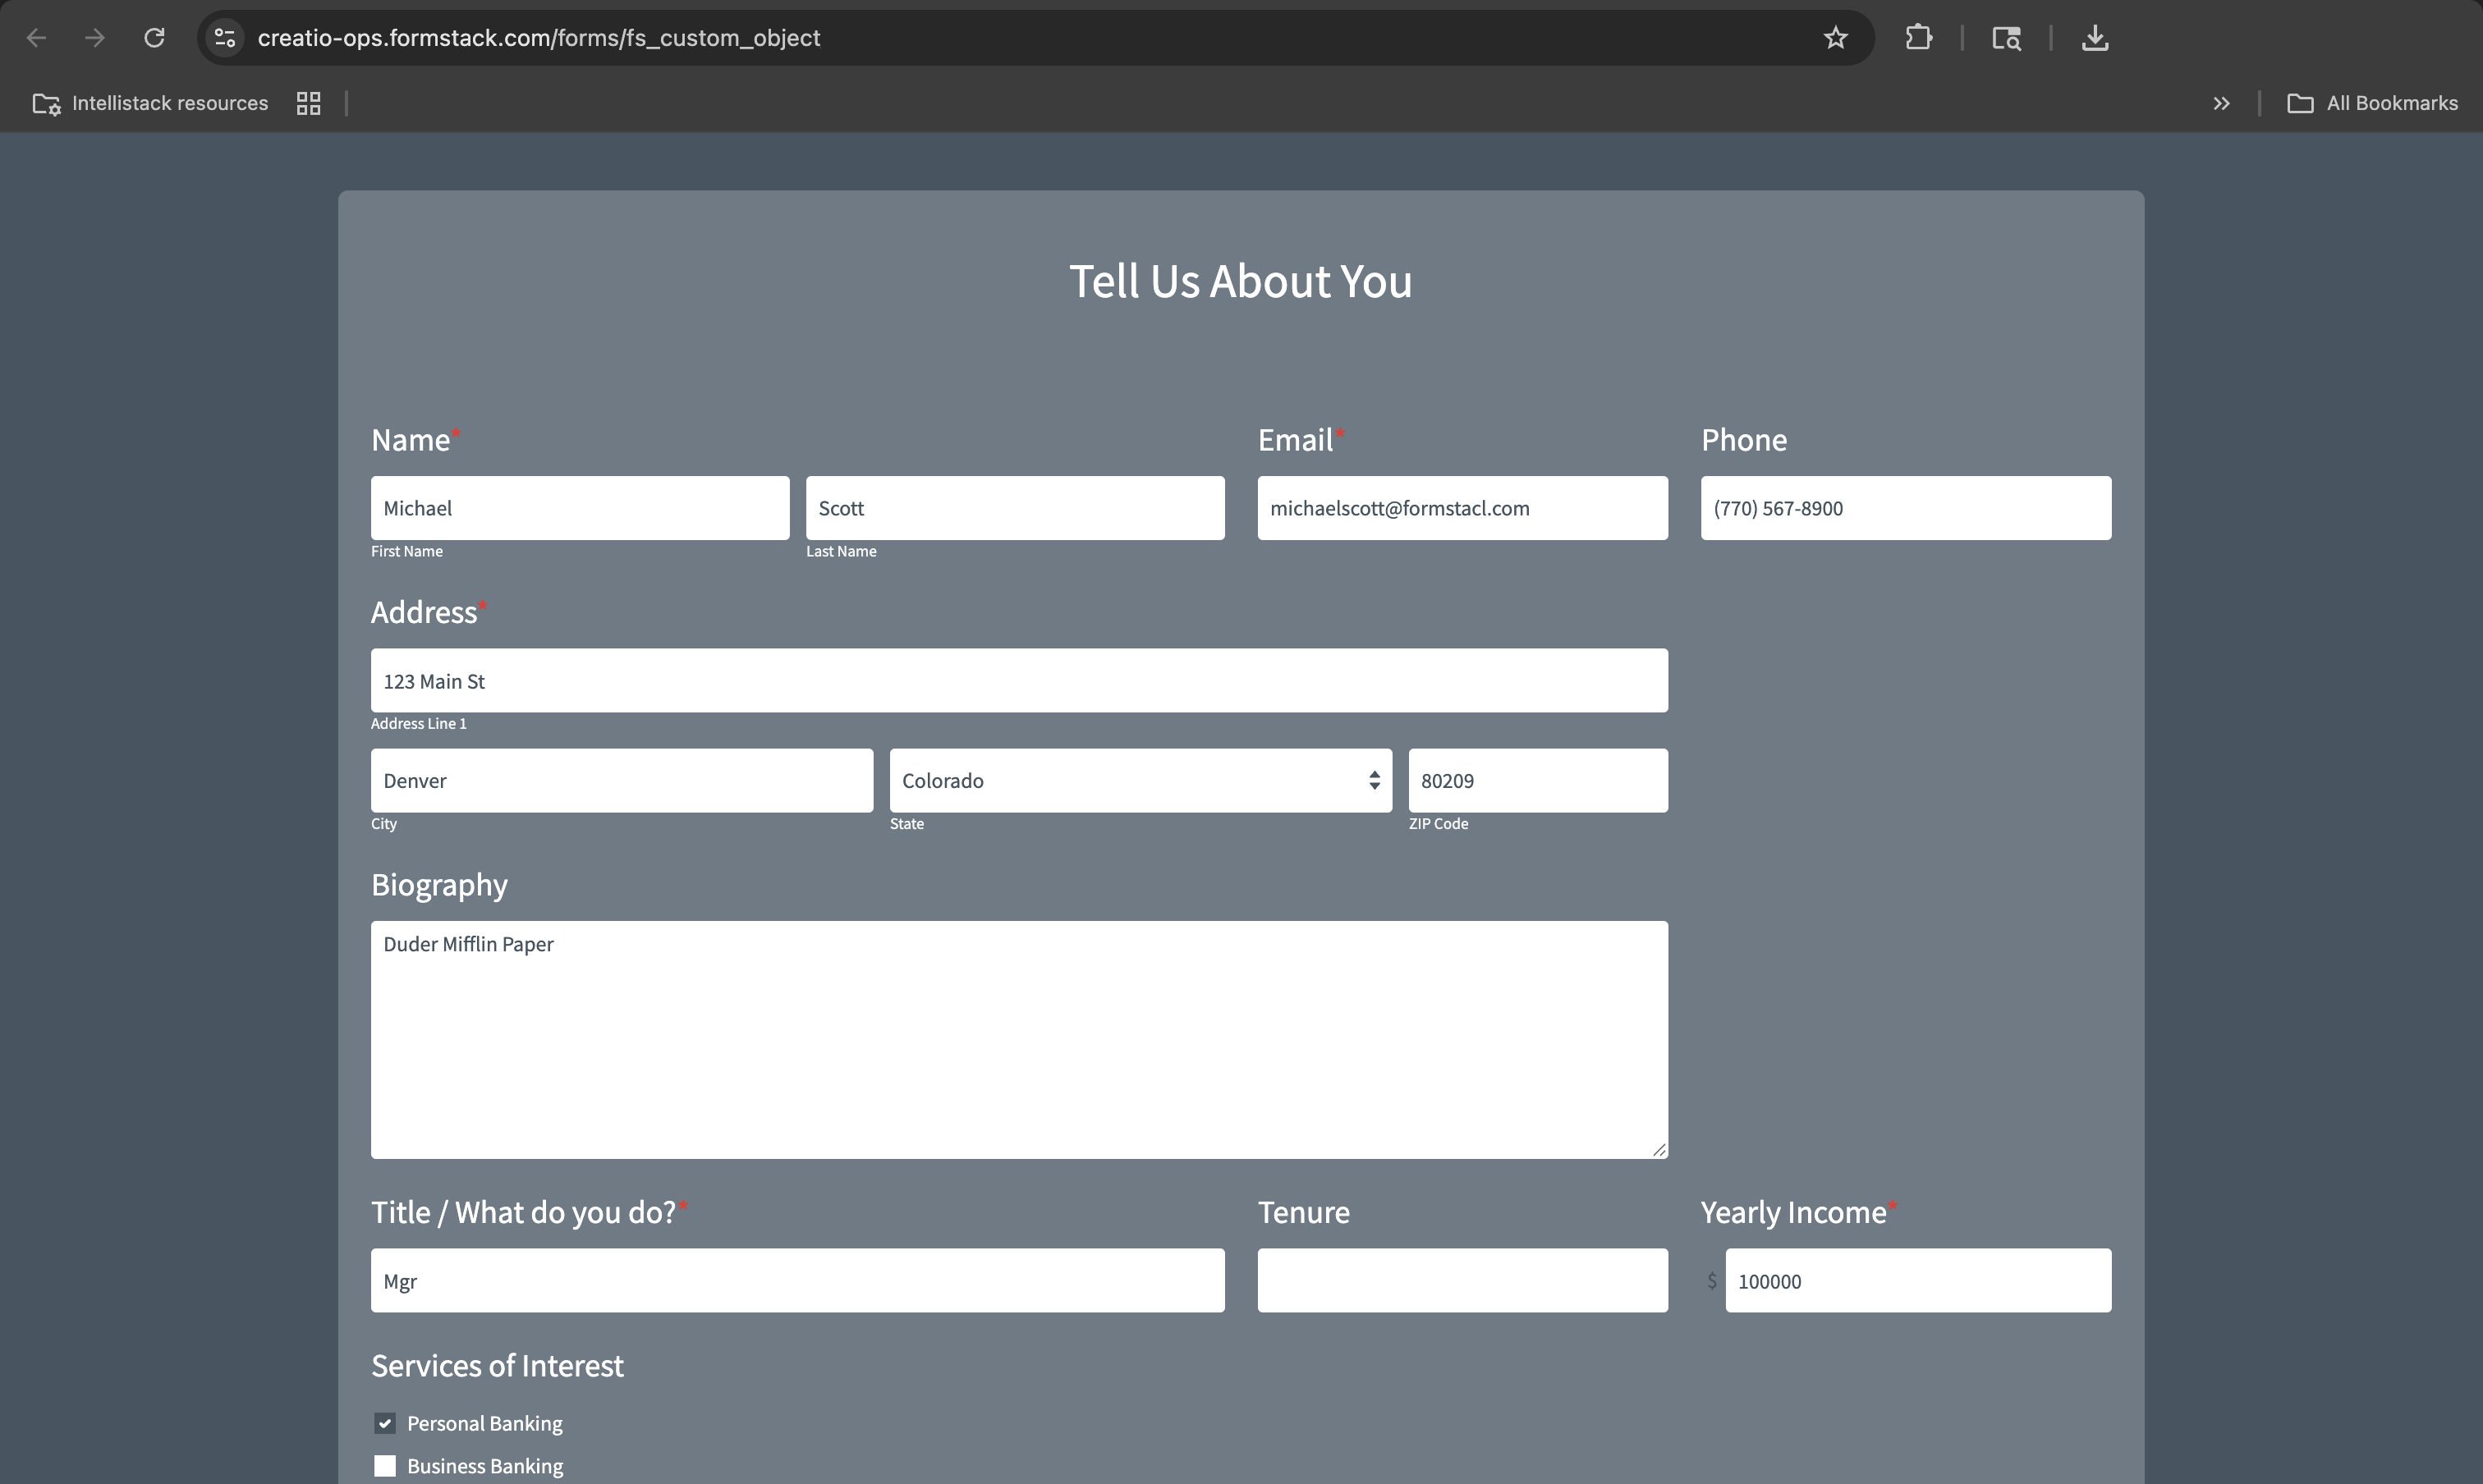Click the Title / What do you do field
Viewport: 2483px width, 1484px height.
(x=797, y=1280)
